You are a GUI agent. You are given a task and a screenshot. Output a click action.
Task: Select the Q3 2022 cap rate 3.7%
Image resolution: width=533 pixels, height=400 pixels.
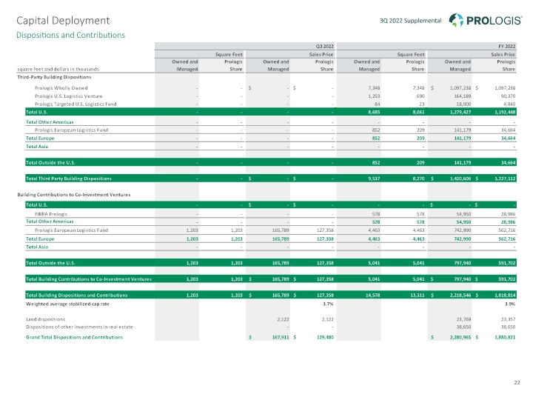[328, 304]
